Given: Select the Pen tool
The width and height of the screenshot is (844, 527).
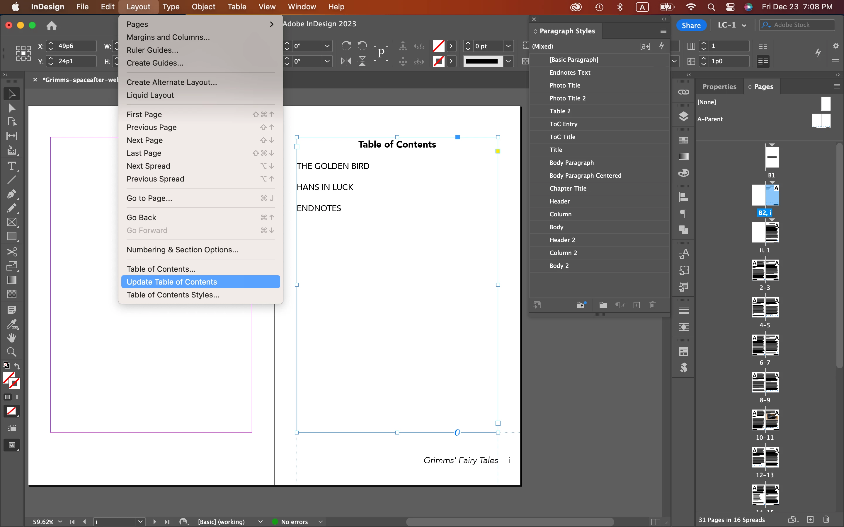Looking at the screenshot, I should [x=11, y=194].
